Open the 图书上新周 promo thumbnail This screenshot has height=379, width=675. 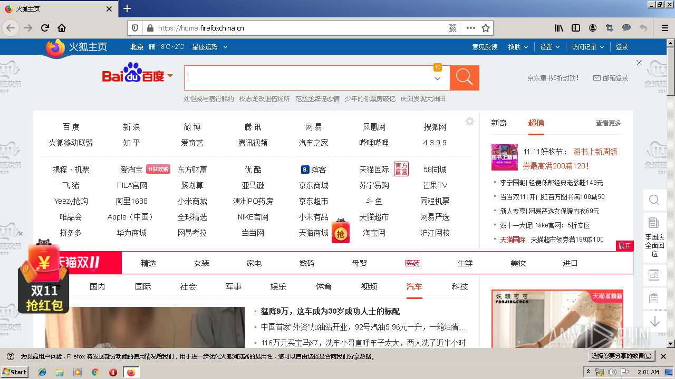pyautogui.click(x=505, y=157)
